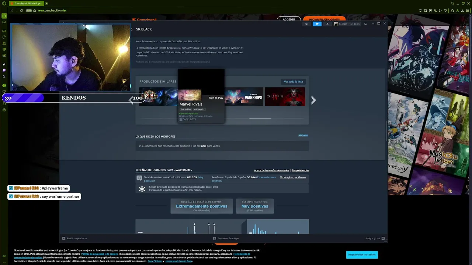Click Ver toda la lista button
The width and height of the screenshot is (472, 265).
coord(293,82)
